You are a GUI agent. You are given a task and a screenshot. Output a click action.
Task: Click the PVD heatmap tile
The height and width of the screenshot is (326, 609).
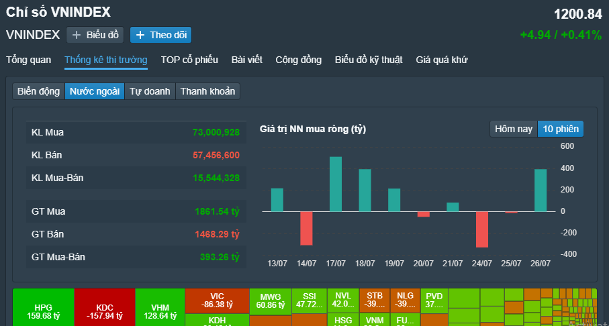tap(434, 301)
